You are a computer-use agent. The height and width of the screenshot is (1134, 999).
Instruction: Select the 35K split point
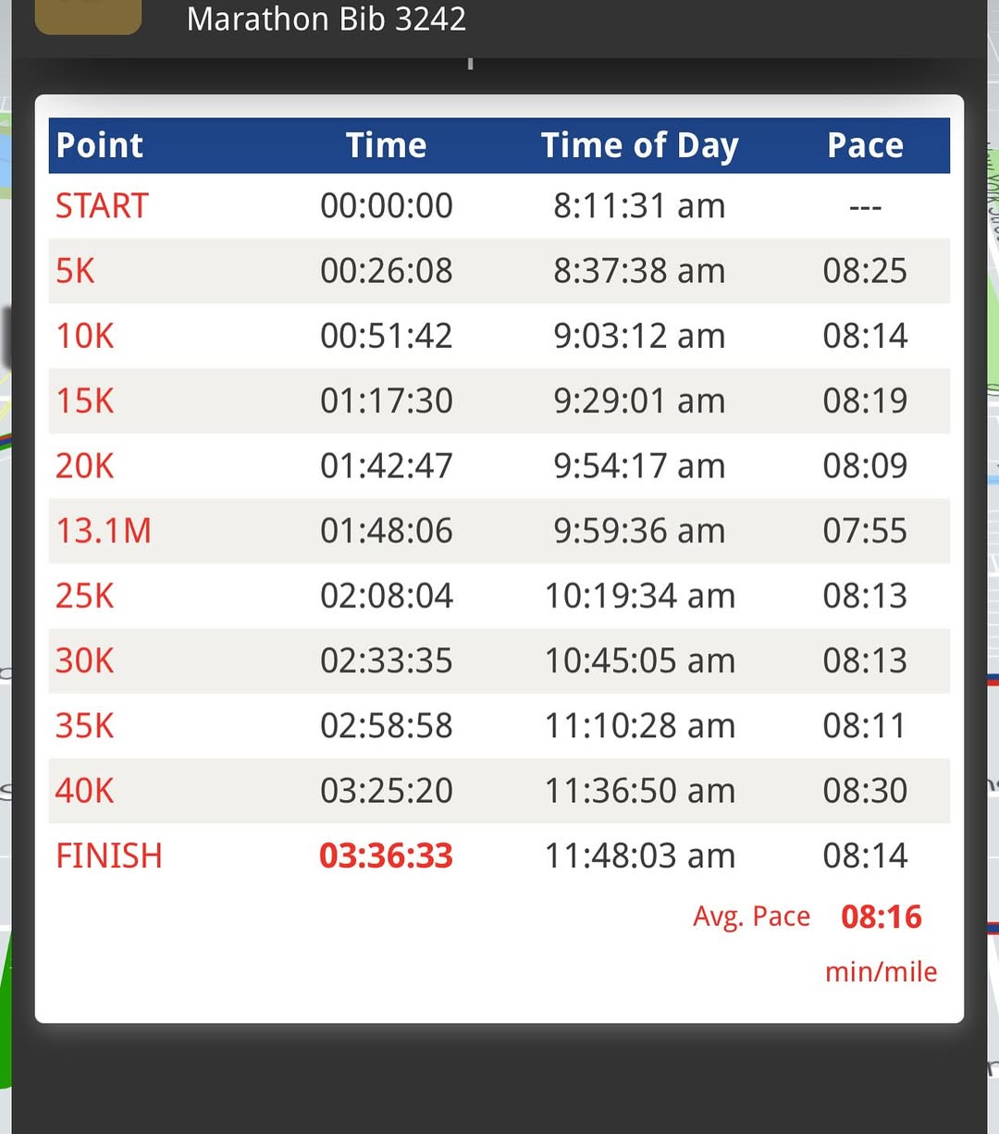85,726
